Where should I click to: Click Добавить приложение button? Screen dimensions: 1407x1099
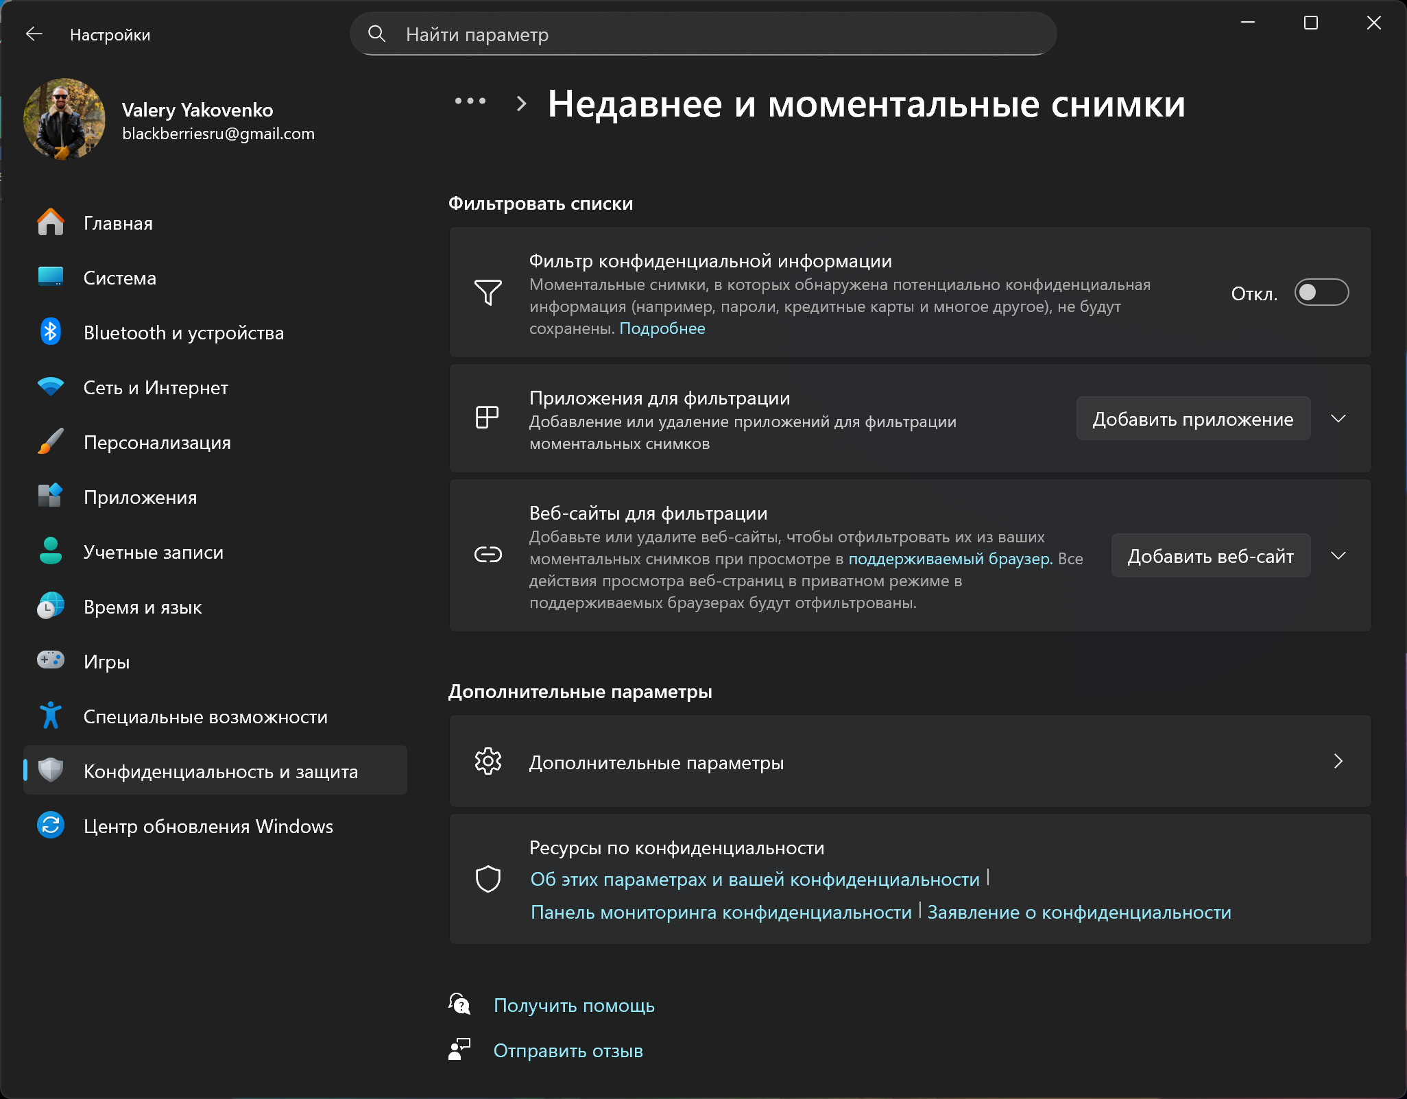tap(1192, 419)
